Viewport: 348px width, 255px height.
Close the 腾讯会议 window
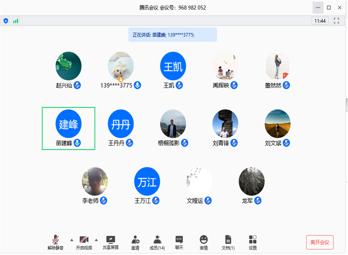(x=340, y=8)
